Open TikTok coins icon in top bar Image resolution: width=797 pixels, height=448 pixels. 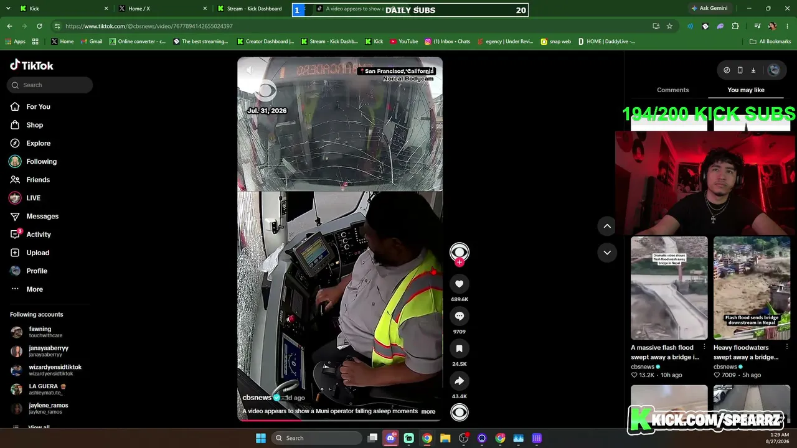coord(727,70)
